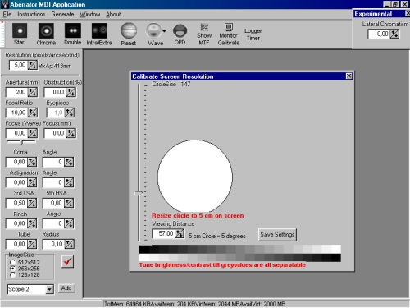Start the Logger Timer

253,34
